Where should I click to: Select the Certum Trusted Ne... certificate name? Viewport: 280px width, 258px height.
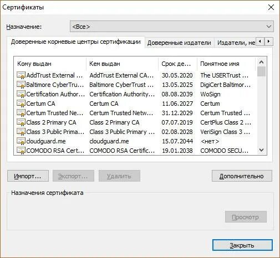[55, 113]
